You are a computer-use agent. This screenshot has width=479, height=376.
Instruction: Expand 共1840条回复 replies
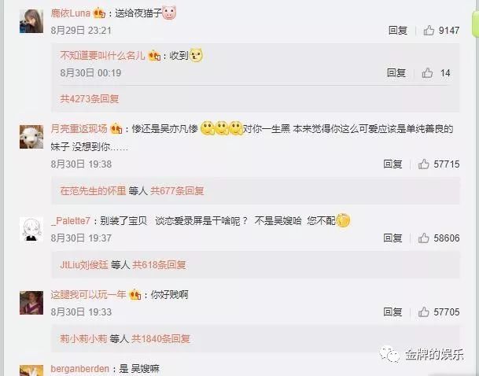tap(160, 339)
